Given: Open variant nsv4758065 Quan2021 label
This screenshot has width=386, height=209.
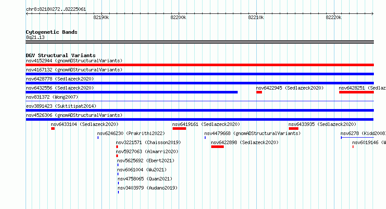Looking at the screenshot, I should (x=145, y=179).
